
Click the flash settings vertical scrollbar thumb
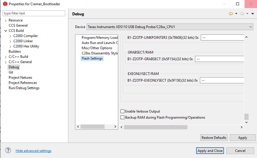(246, 117)
